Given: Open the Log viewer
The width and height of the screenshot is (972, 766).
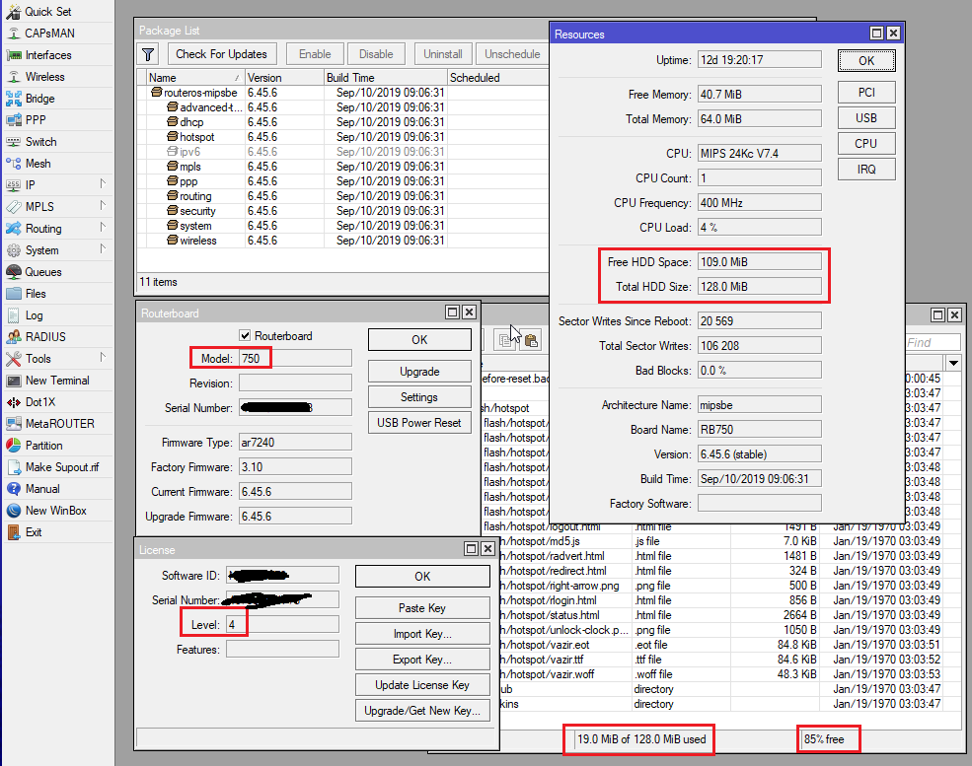Looking at the screenshot, I should coord(35,315).
